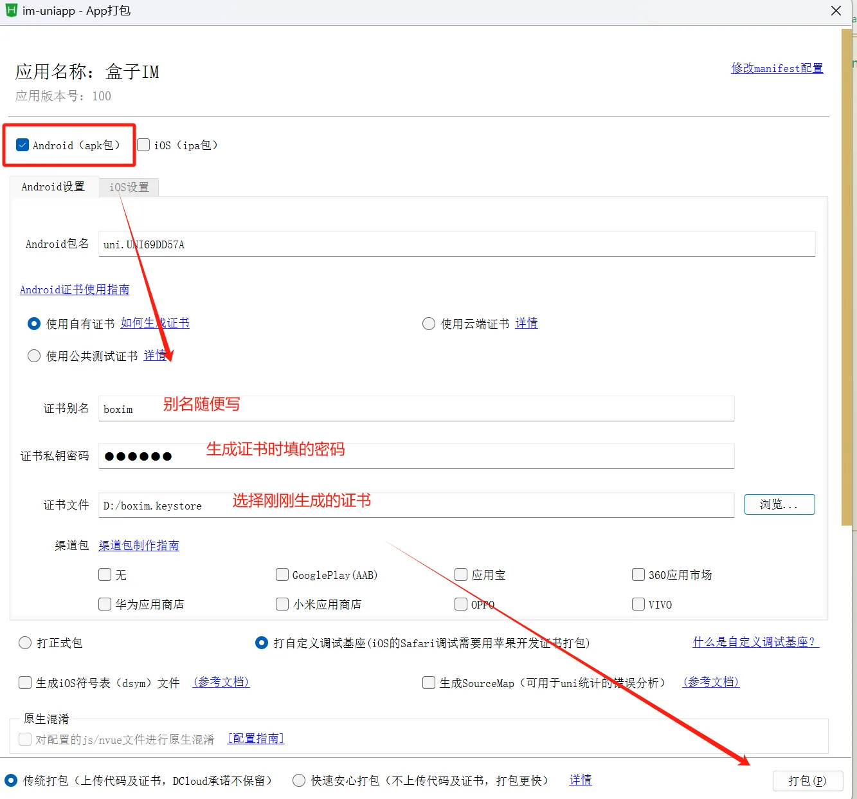
Task: Check the 华为应用商店 channel option
Action: [104, 604]
